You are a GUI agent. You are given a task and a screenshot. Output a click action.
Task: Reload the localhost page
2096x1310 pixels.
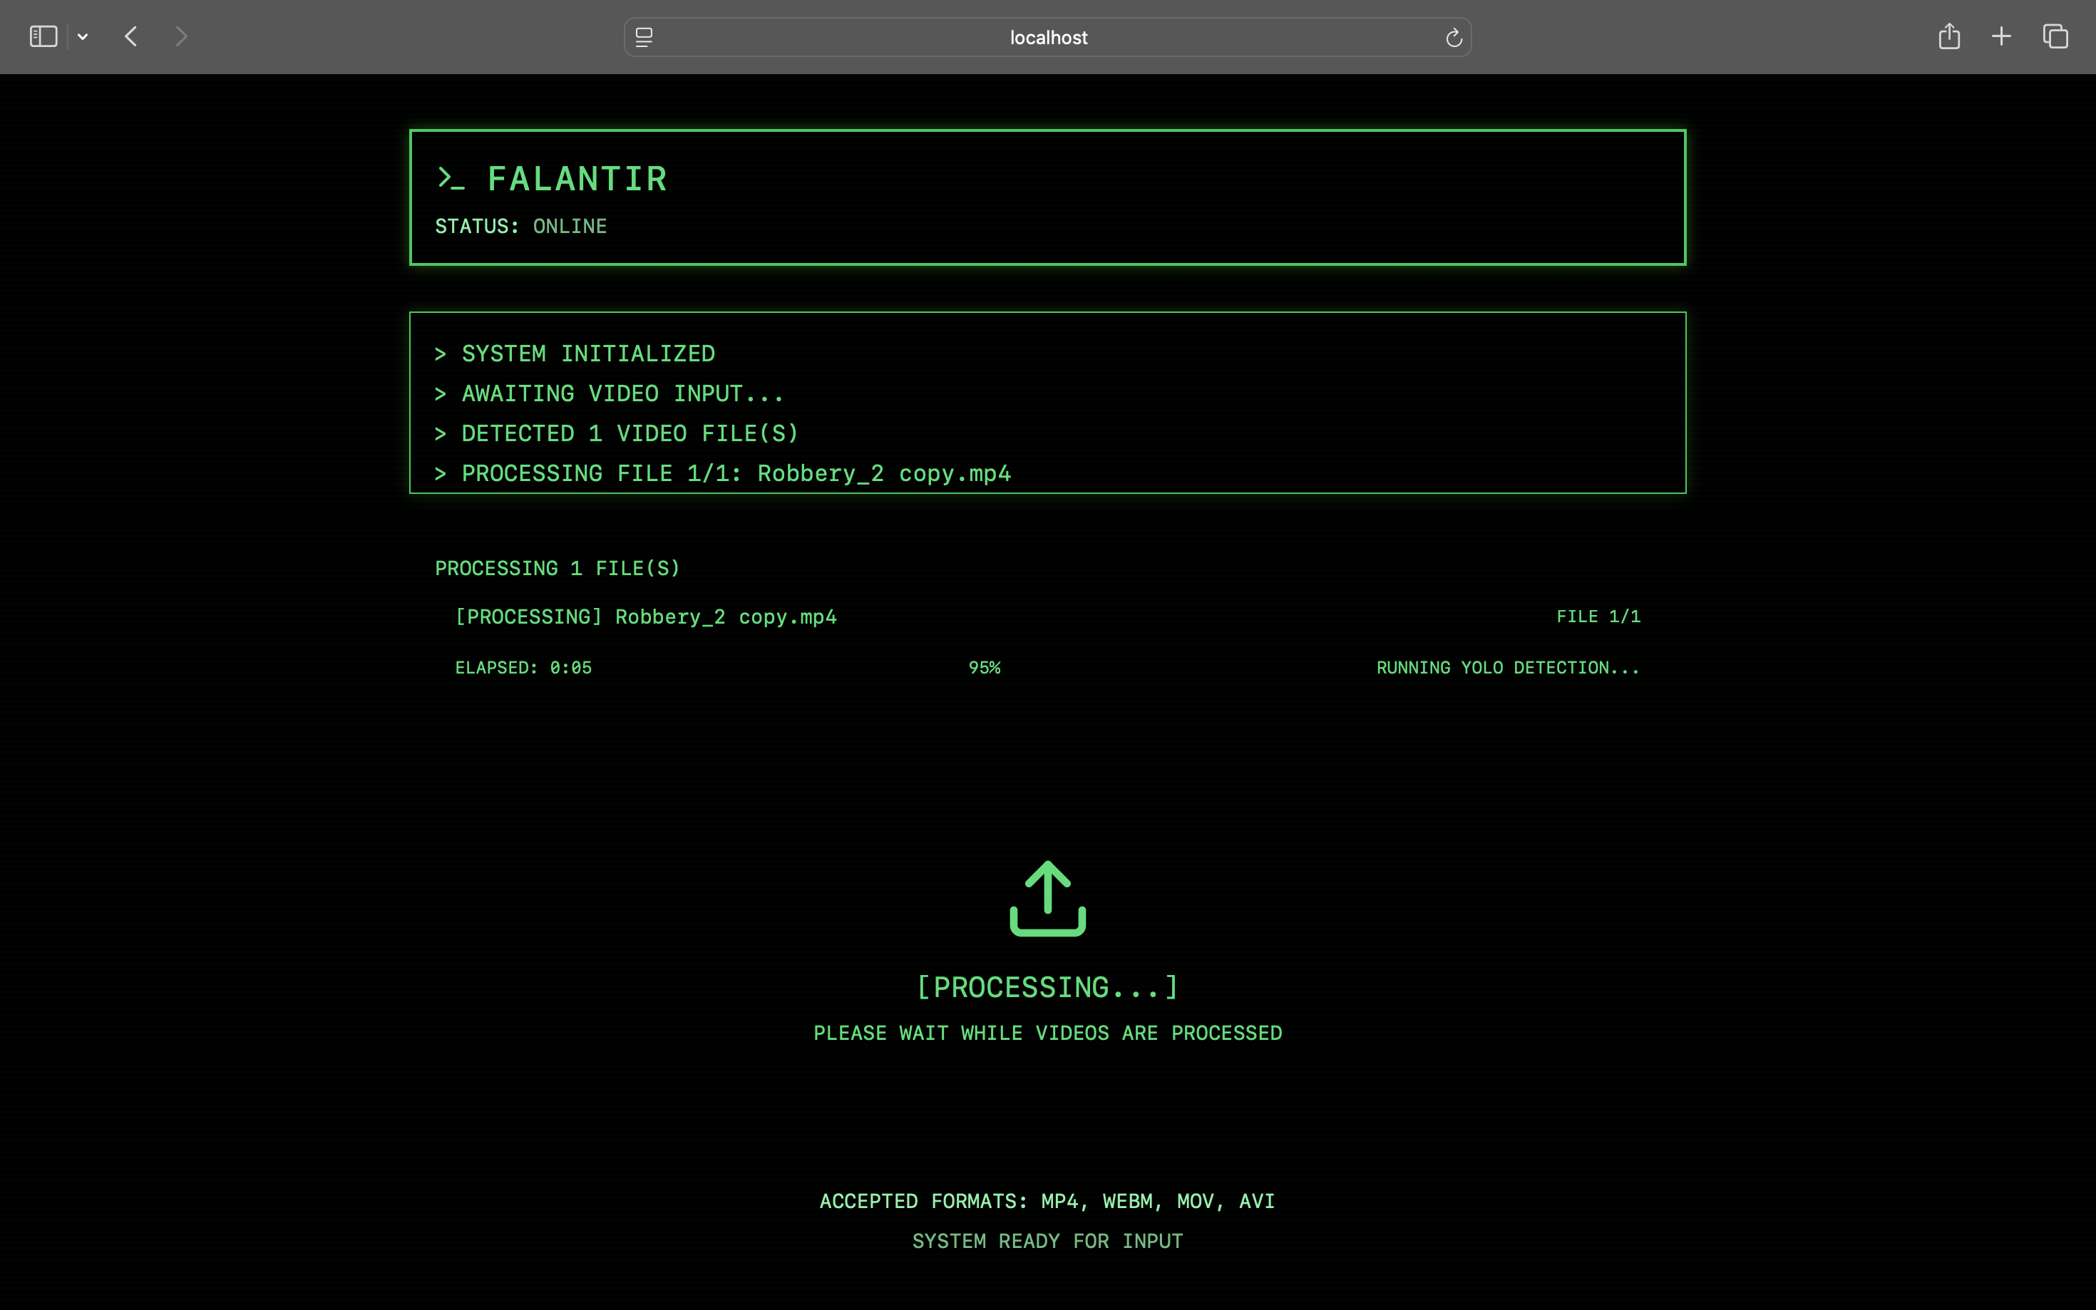click(1453, 37)
